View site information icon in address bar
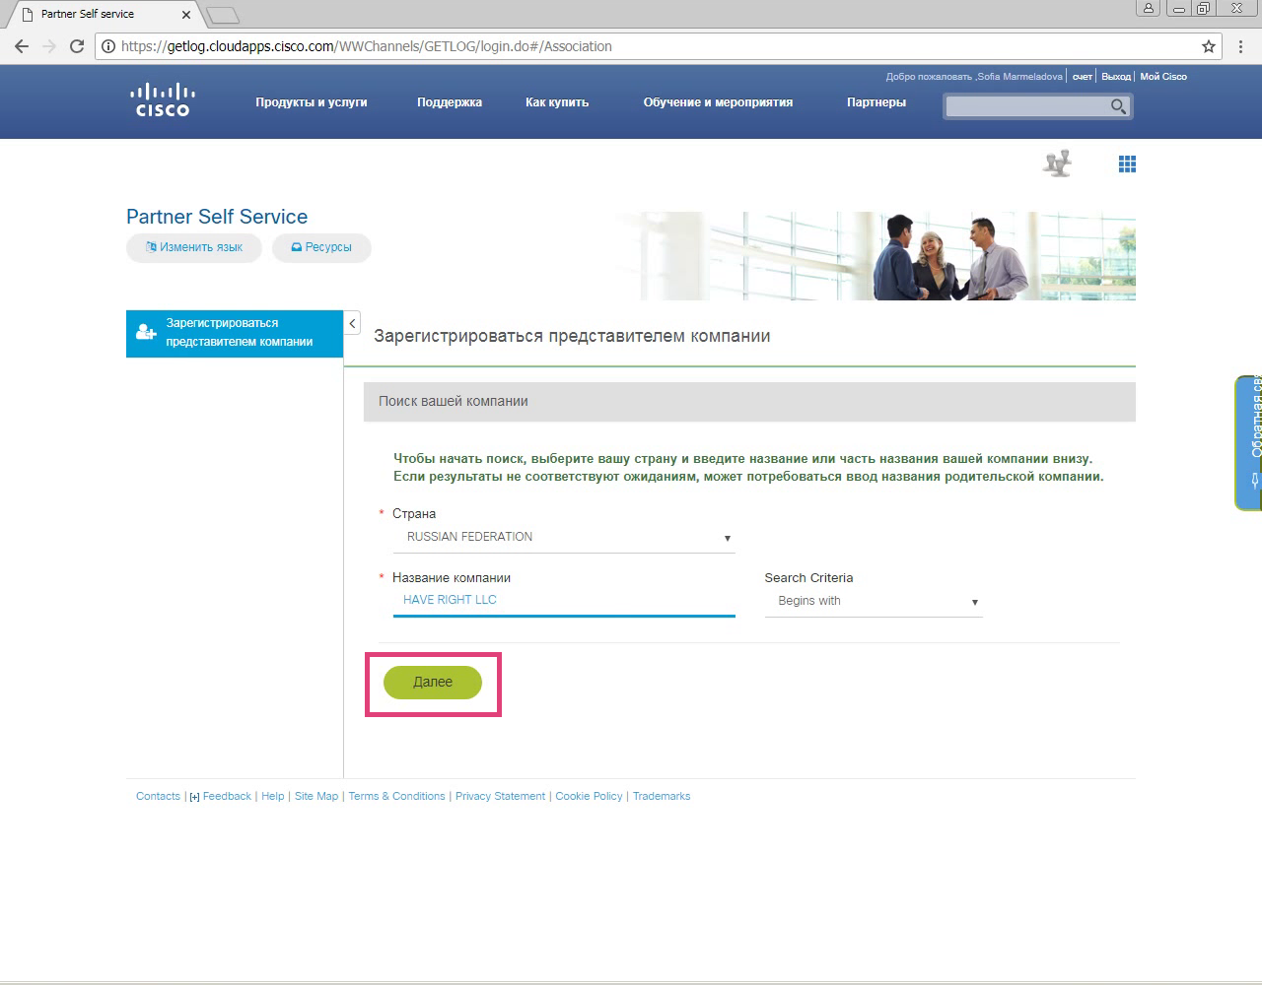Viewport: 1262px width, 985px height. pyautogui.click(x=107, y=46)
